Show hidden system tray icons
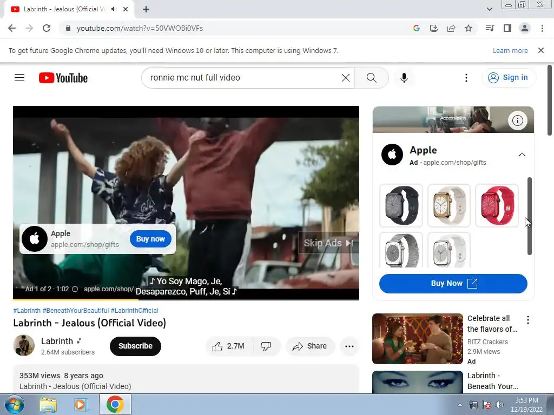The width and height of the screenshot is (554, 415). (x=460, y=405)
